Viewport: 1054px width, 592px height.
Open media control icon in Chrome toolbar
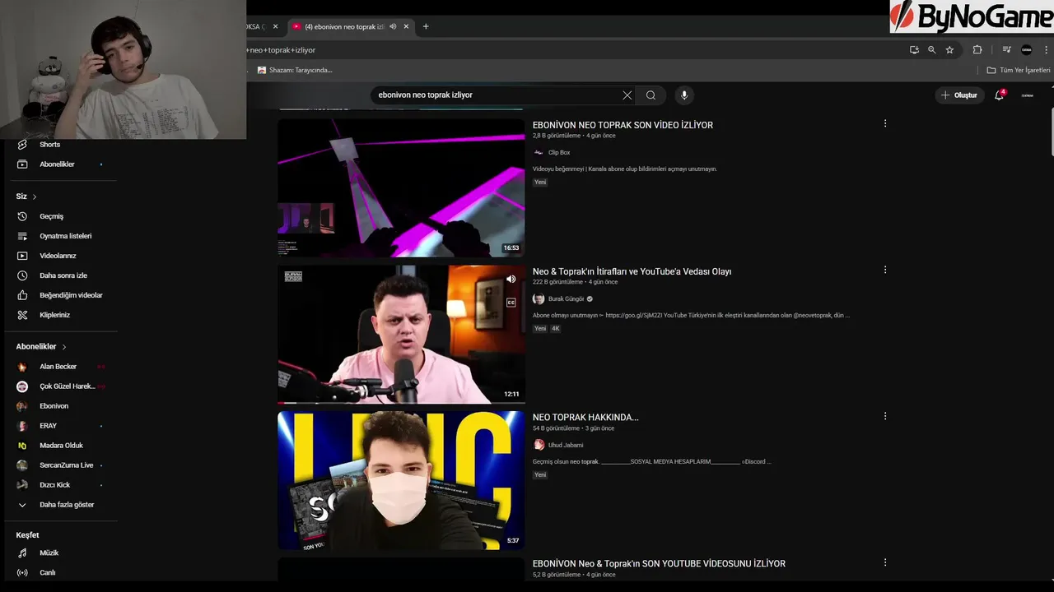tap(1006, 50)
